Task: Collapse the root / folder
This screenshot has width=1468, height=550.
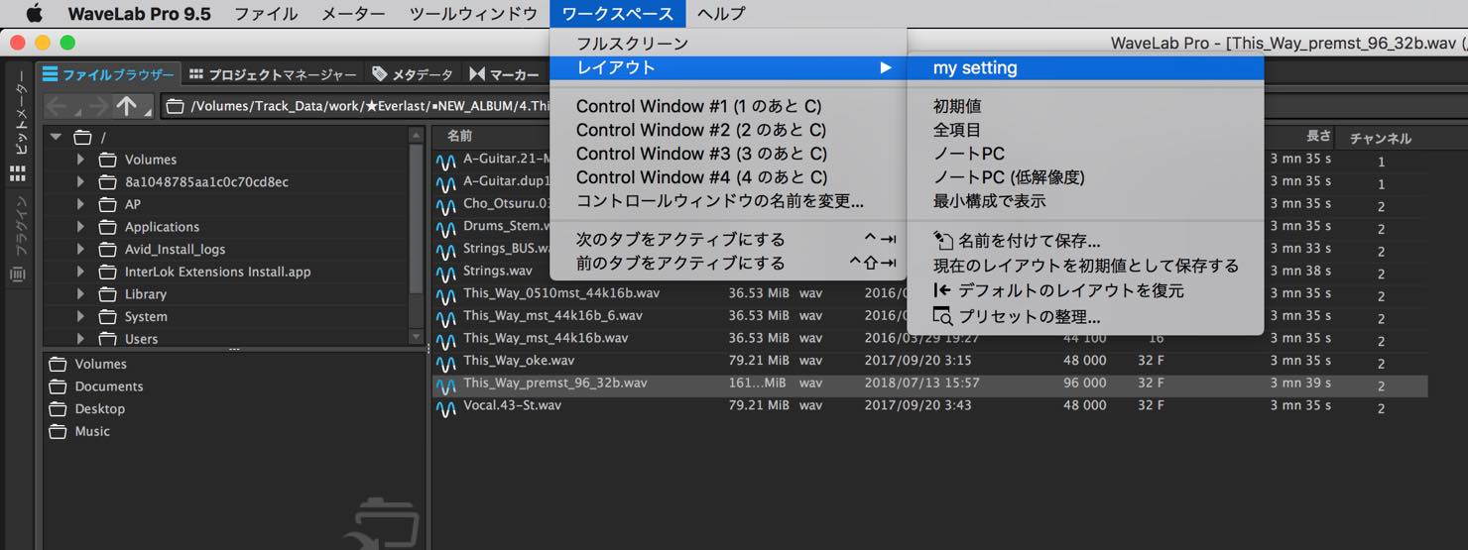Action: 56,137
